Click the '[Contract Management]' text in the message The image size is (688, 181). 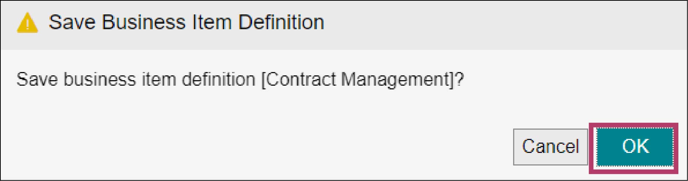pos(357,79)
